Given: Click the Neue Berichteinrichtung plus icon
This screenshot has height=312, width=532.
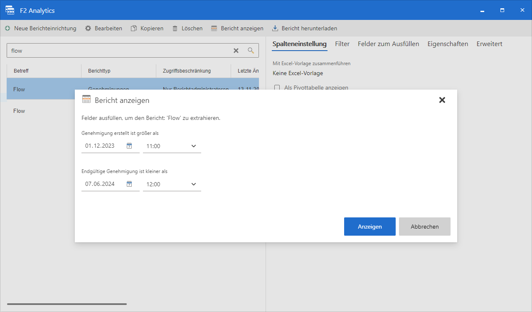Looking at the screenshot, I should pyautogui.click(x=7, y=29).
